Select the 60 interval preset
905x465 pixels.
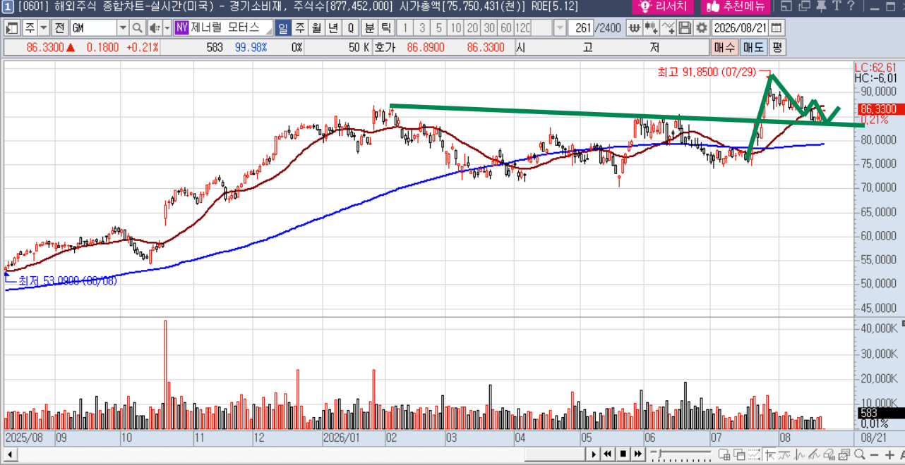(506, 28)
